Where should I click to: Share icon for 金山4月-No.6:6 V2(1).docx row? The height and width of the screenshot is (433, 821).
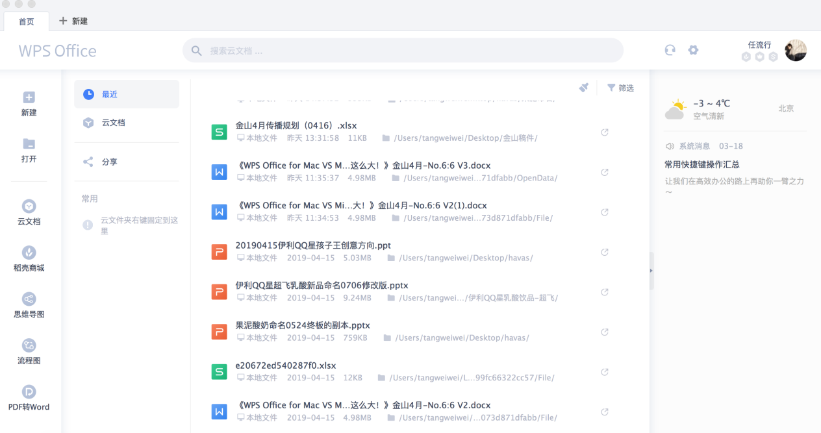coord(605,212)
